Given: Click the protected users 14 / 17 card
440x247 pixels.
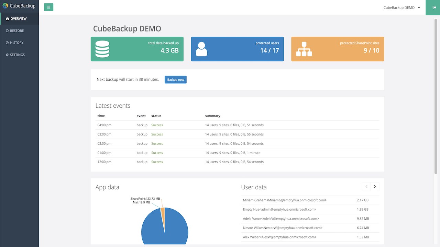Looking at the screenshot, I should pos(237,49).
